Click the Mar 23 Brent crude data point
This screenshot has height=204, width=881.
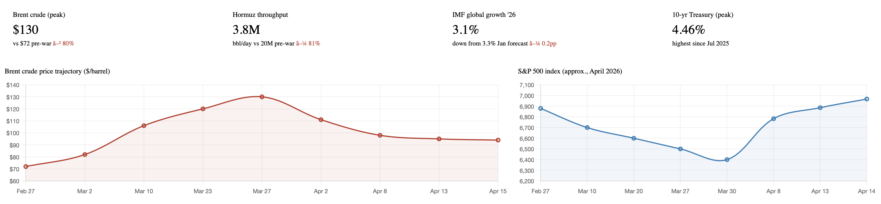203,109
